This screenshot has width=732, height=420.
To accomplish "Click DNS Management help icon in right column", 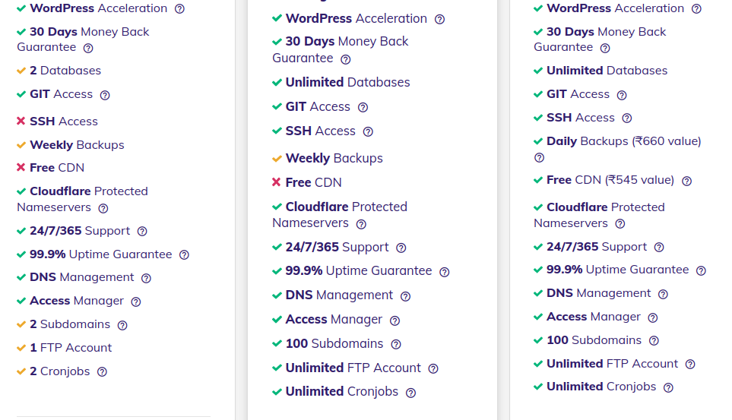I will [x=663, y=294].
